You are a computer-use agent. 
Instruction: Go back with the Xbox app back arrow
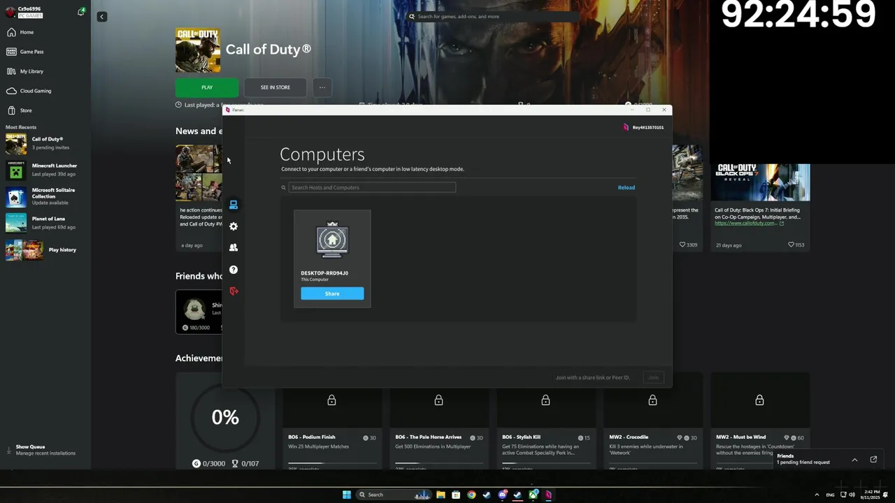tap(101, 17)
